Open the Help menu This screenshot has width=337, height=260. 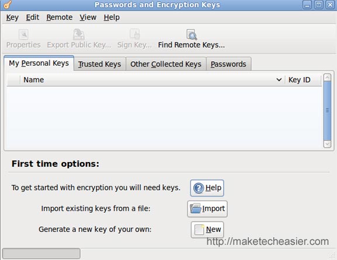112,17
